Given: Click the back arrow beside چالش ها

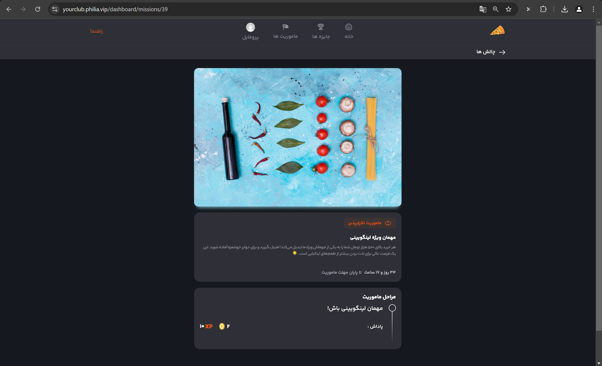Looking at the screenshot, I should 502,52.
